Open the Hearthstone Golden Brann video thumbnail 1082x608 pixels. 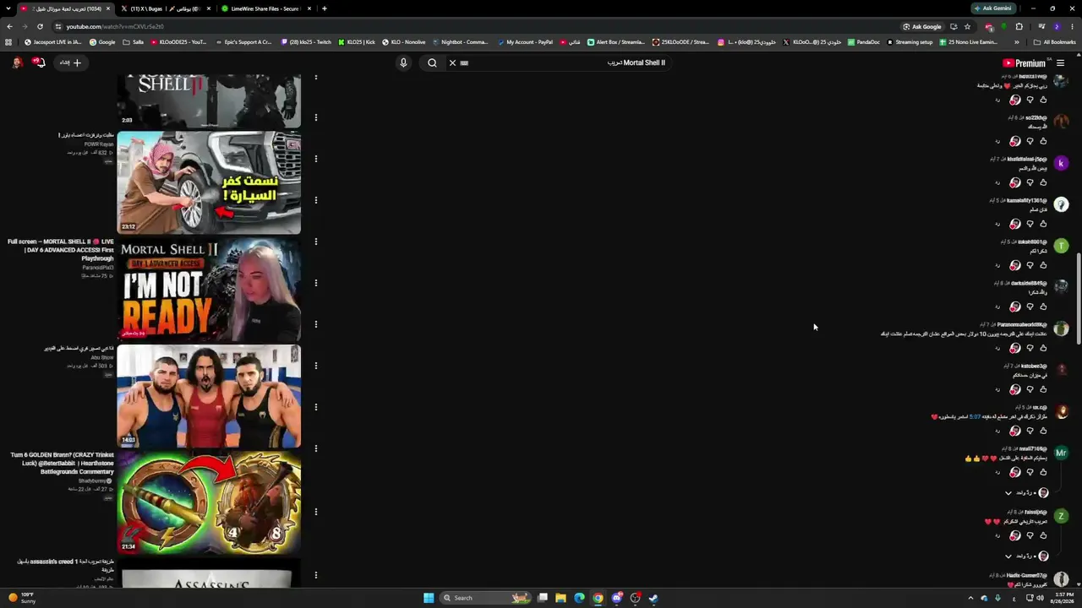(209, 502)
